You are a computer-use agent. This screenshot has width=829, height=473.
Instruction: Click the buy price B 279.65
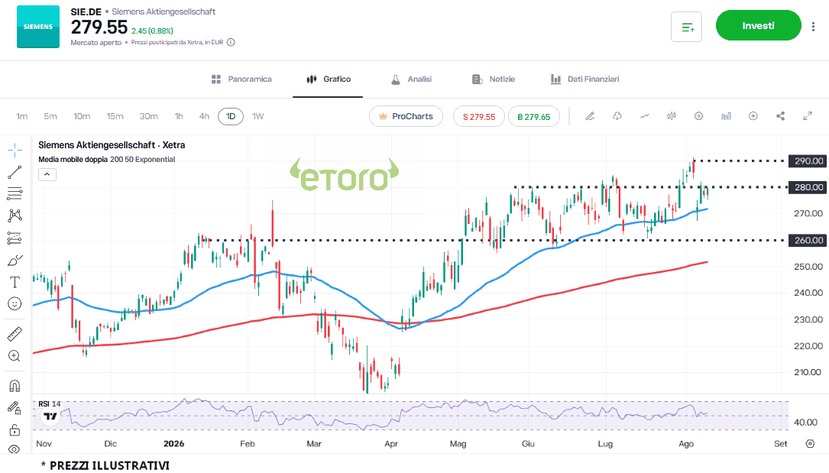533,117
